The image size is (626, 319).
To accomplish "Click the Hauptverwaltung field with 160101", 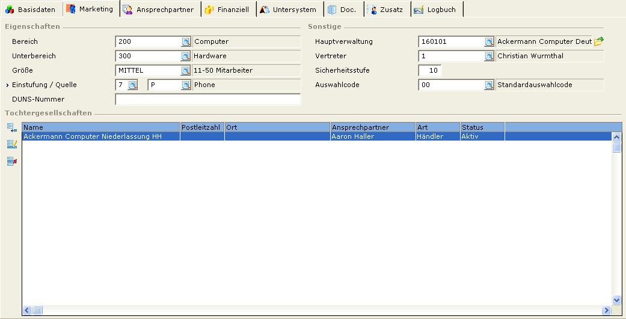I will (452, 41).
